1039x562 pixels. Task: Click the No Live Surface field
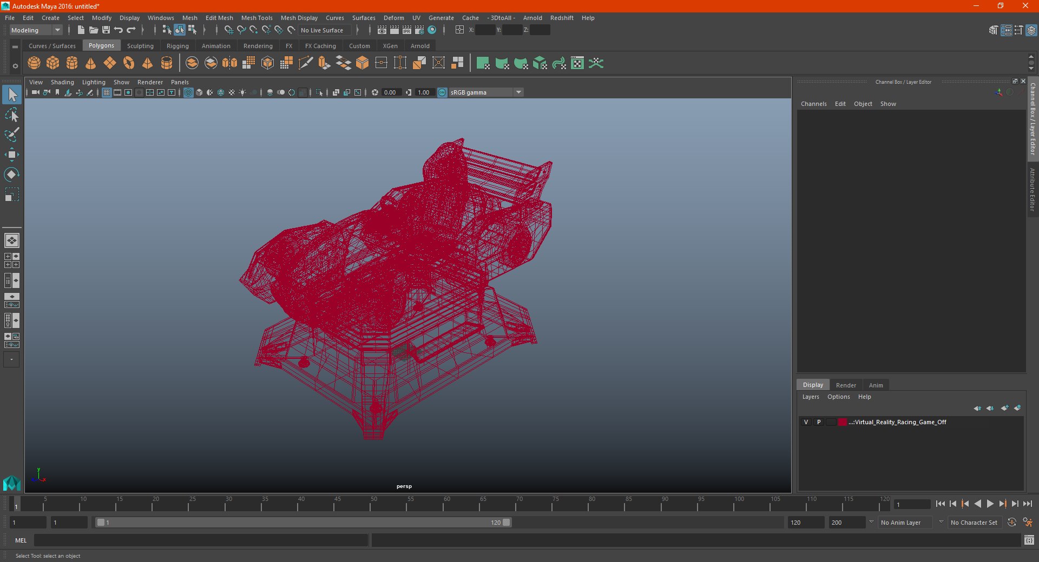pyautogui.click(x=325, y=30)
